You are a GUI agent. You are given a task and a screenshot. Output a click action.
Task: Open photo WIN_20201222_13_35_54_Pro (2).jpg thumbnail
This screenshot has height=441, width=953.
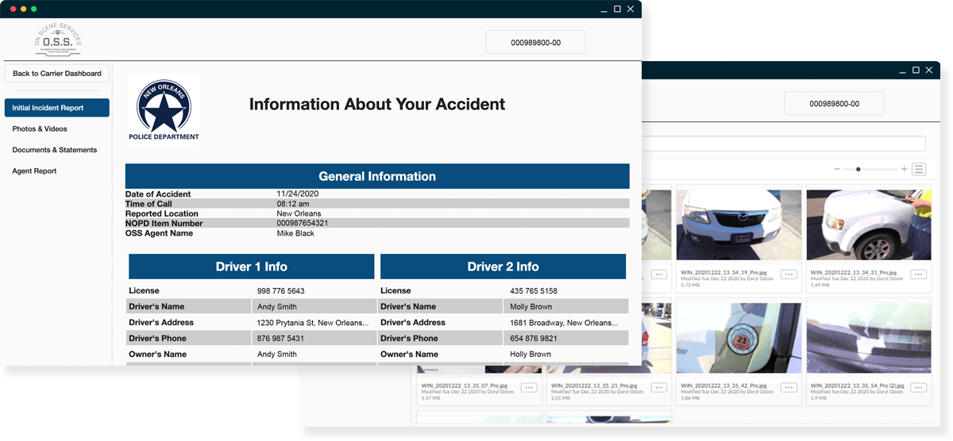pos(869,337)
